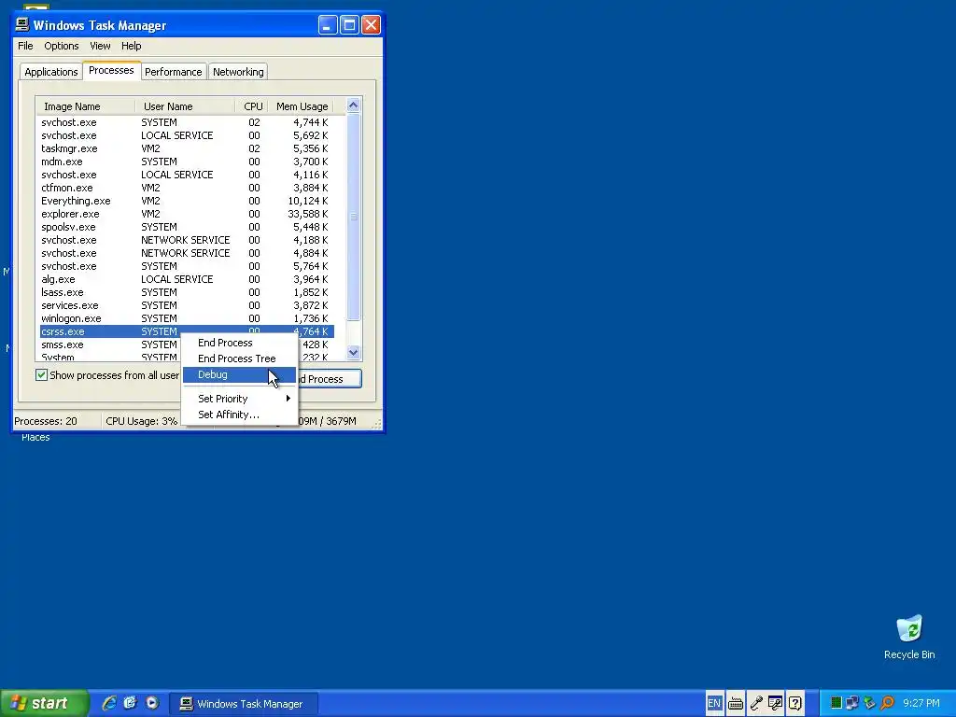Screen dimensions: 956x717
Task: Minimize the Task Manager window
Action: click(x=328, y=25)
